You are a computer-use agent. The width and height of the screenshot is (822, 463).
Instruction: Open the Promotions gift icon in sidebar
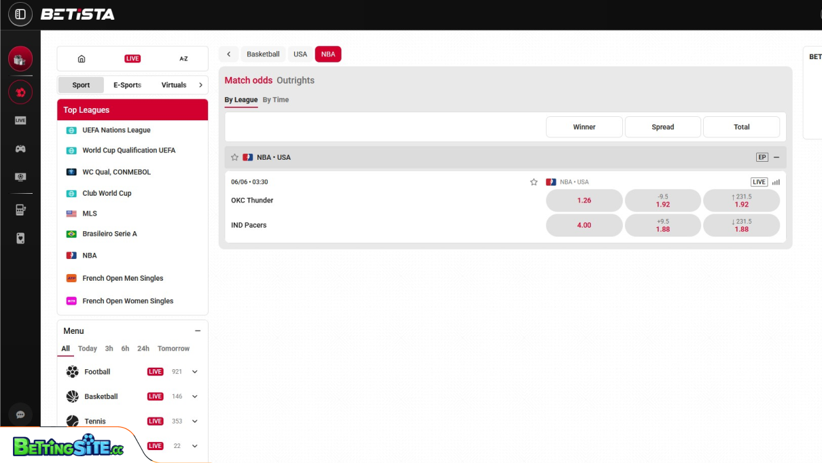click(20, 58)
